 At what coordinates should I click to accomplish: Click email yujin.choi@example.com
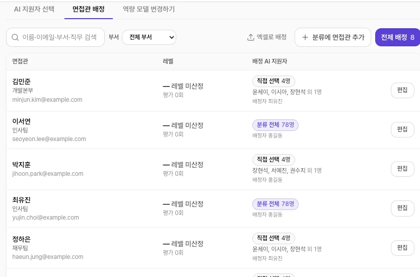point(45,218)
